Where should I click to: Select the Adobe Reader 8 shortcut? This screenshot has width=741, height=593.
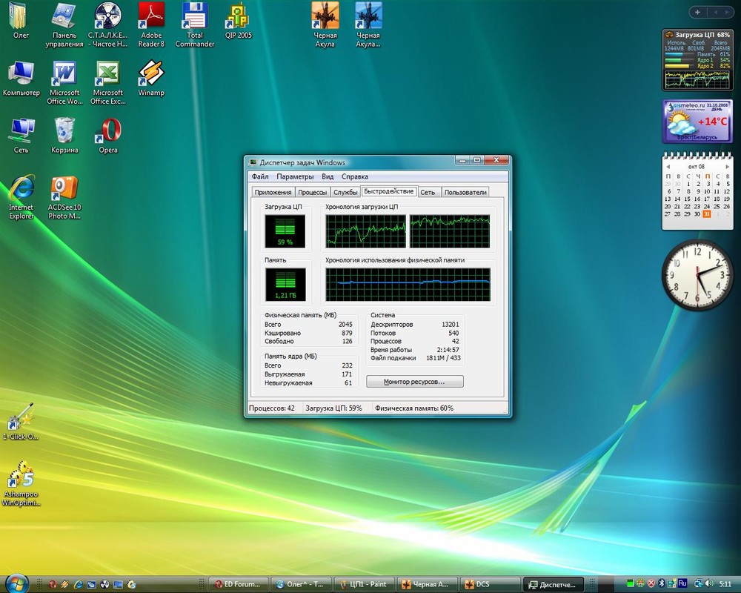(151, 18)
